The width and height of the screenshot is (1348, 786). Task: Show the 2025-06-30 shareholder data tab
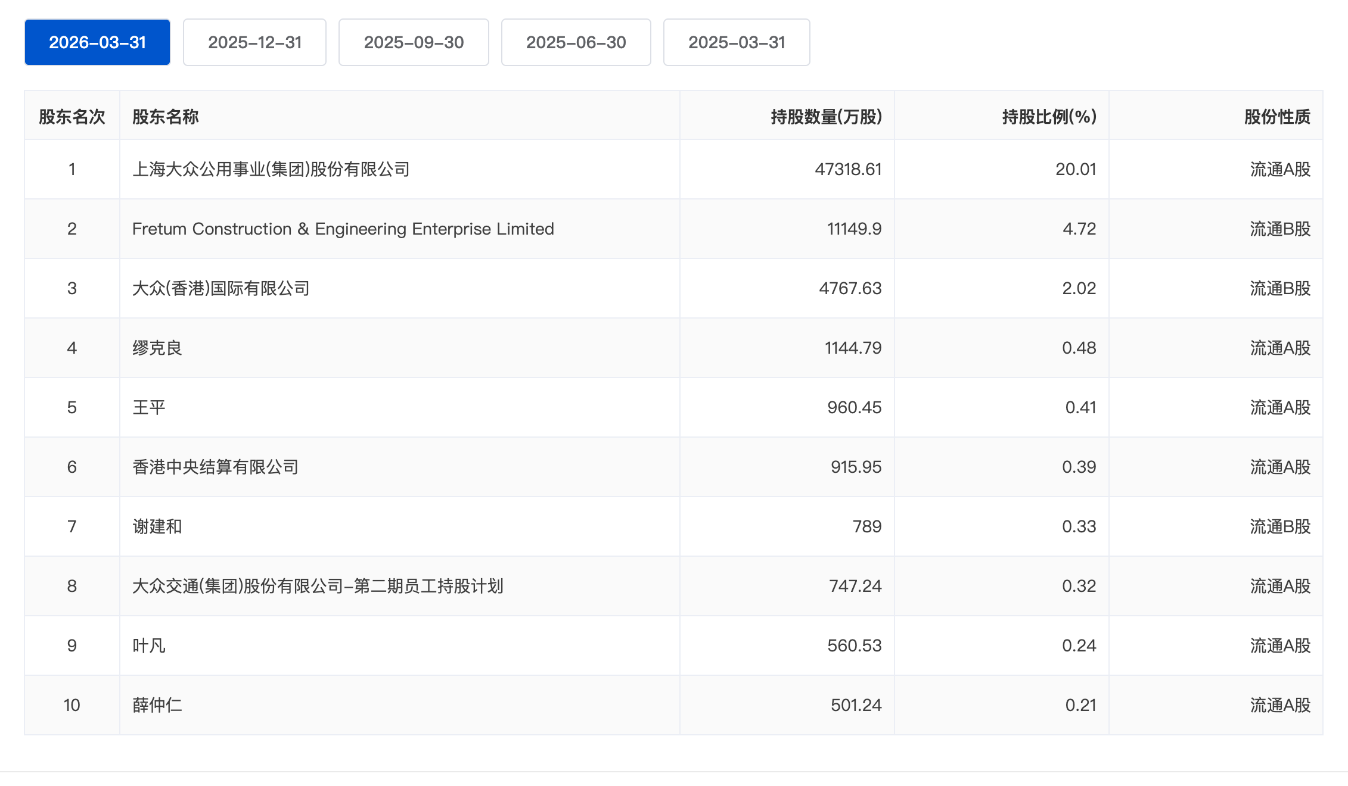pos(576,42)
